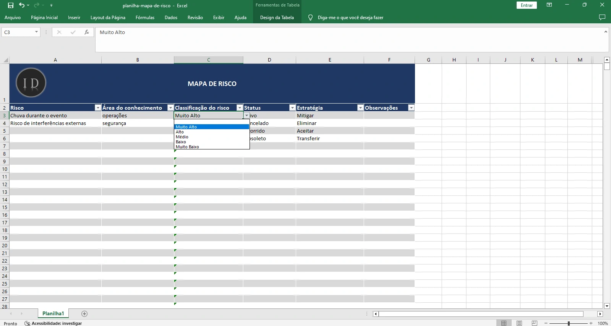This screenshot has width=611, height=326.
Task: Click the Insert Function fx icon
Action: pyautogui.click(x=87, y=32)
